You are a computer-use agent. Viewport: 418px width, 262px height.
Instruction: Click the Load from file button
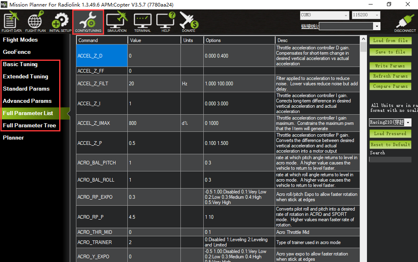(390, 40)
